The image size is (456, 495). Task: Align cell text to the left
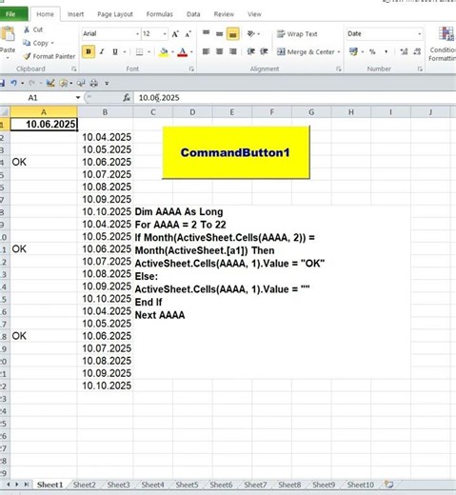tap(206, 51)
